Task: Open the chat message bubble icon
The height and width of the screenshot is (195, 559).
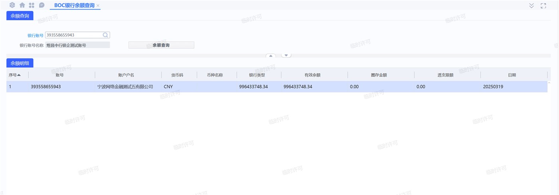Action: click(42, 6)
